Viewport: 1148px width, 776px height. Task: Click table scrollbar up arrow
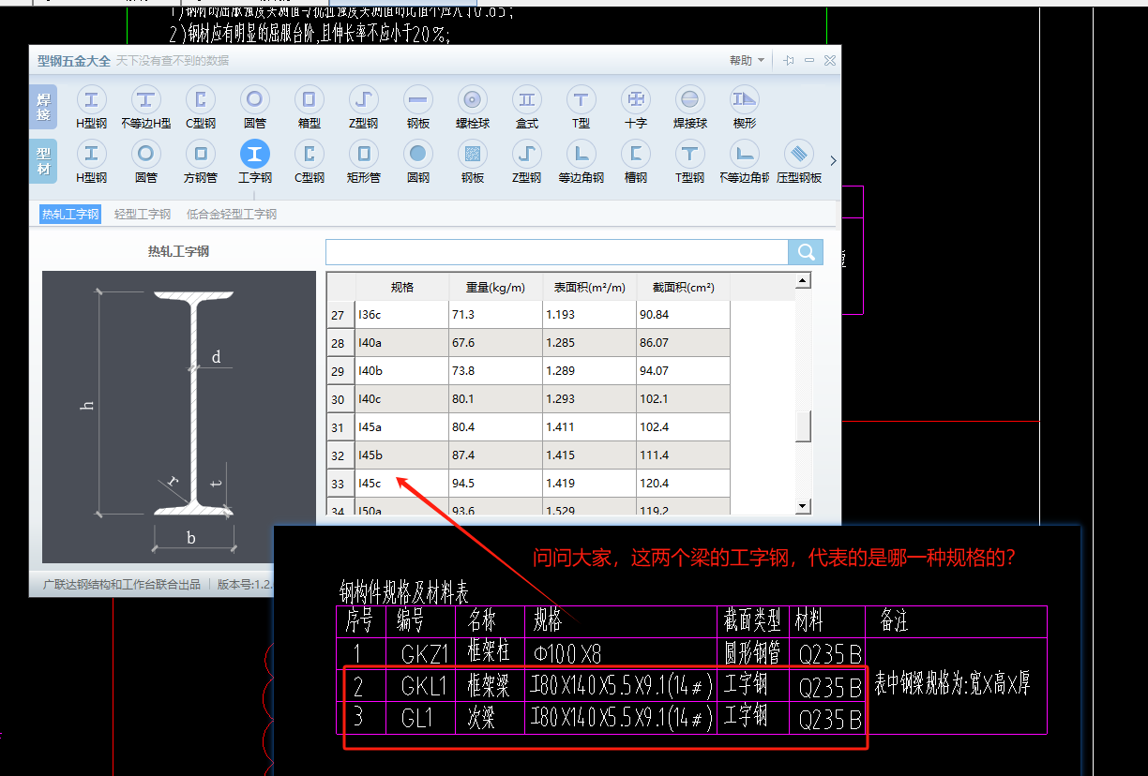802,280
